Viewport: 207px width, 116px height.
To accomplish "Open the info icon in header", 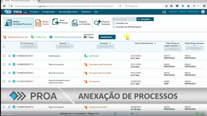I will (203, 12).
